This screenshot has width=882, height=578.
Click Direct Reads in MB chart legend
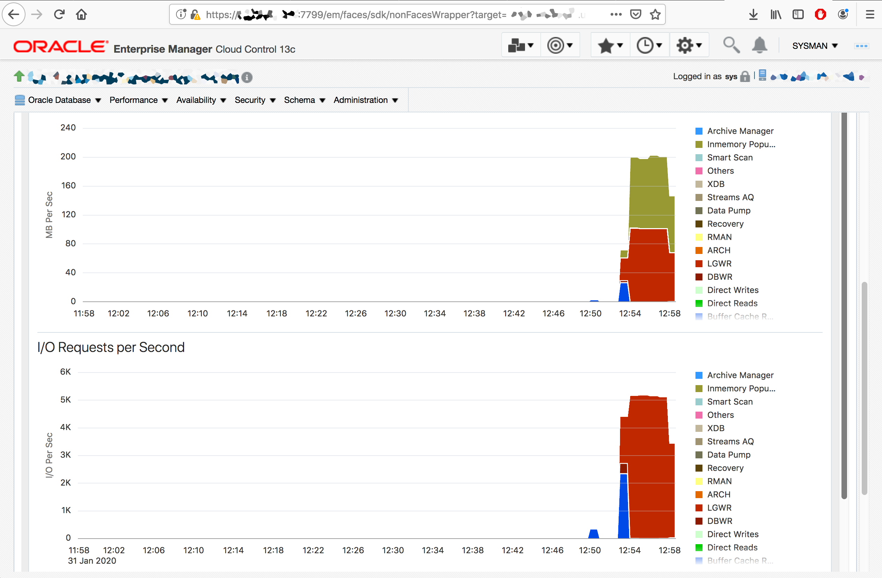tap(726, 303)
